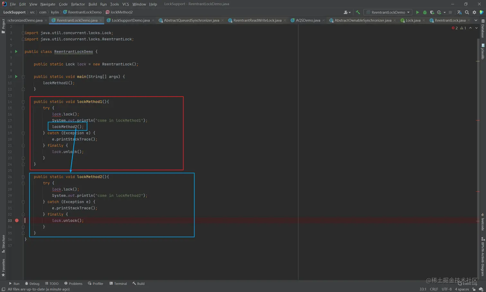Remove the breakpoint at line 33
The height and width of the screenshot is (292, 486).
(17, 220)
